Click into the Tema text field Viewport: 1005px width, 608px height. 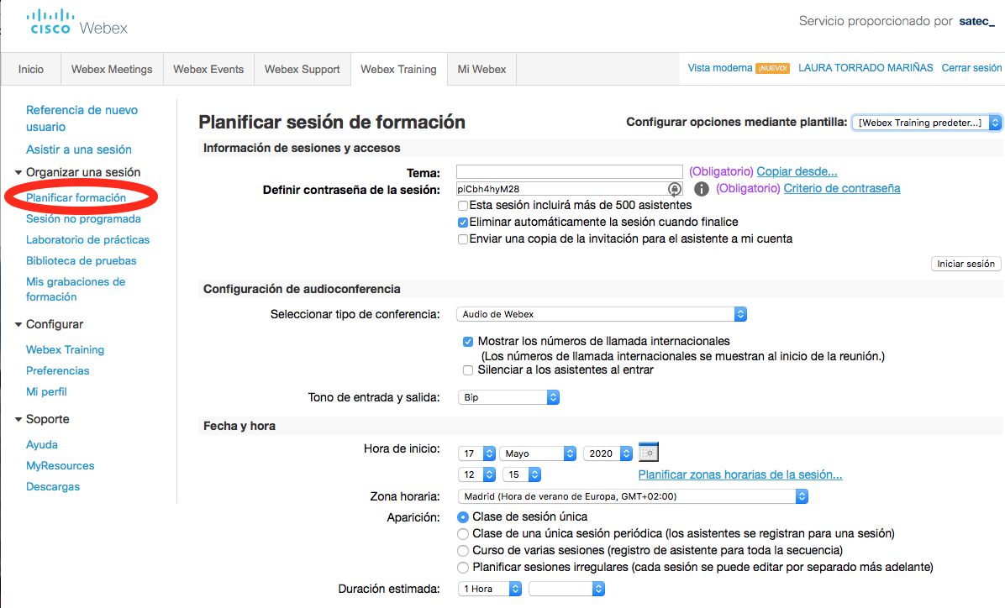tap(569, 171)
